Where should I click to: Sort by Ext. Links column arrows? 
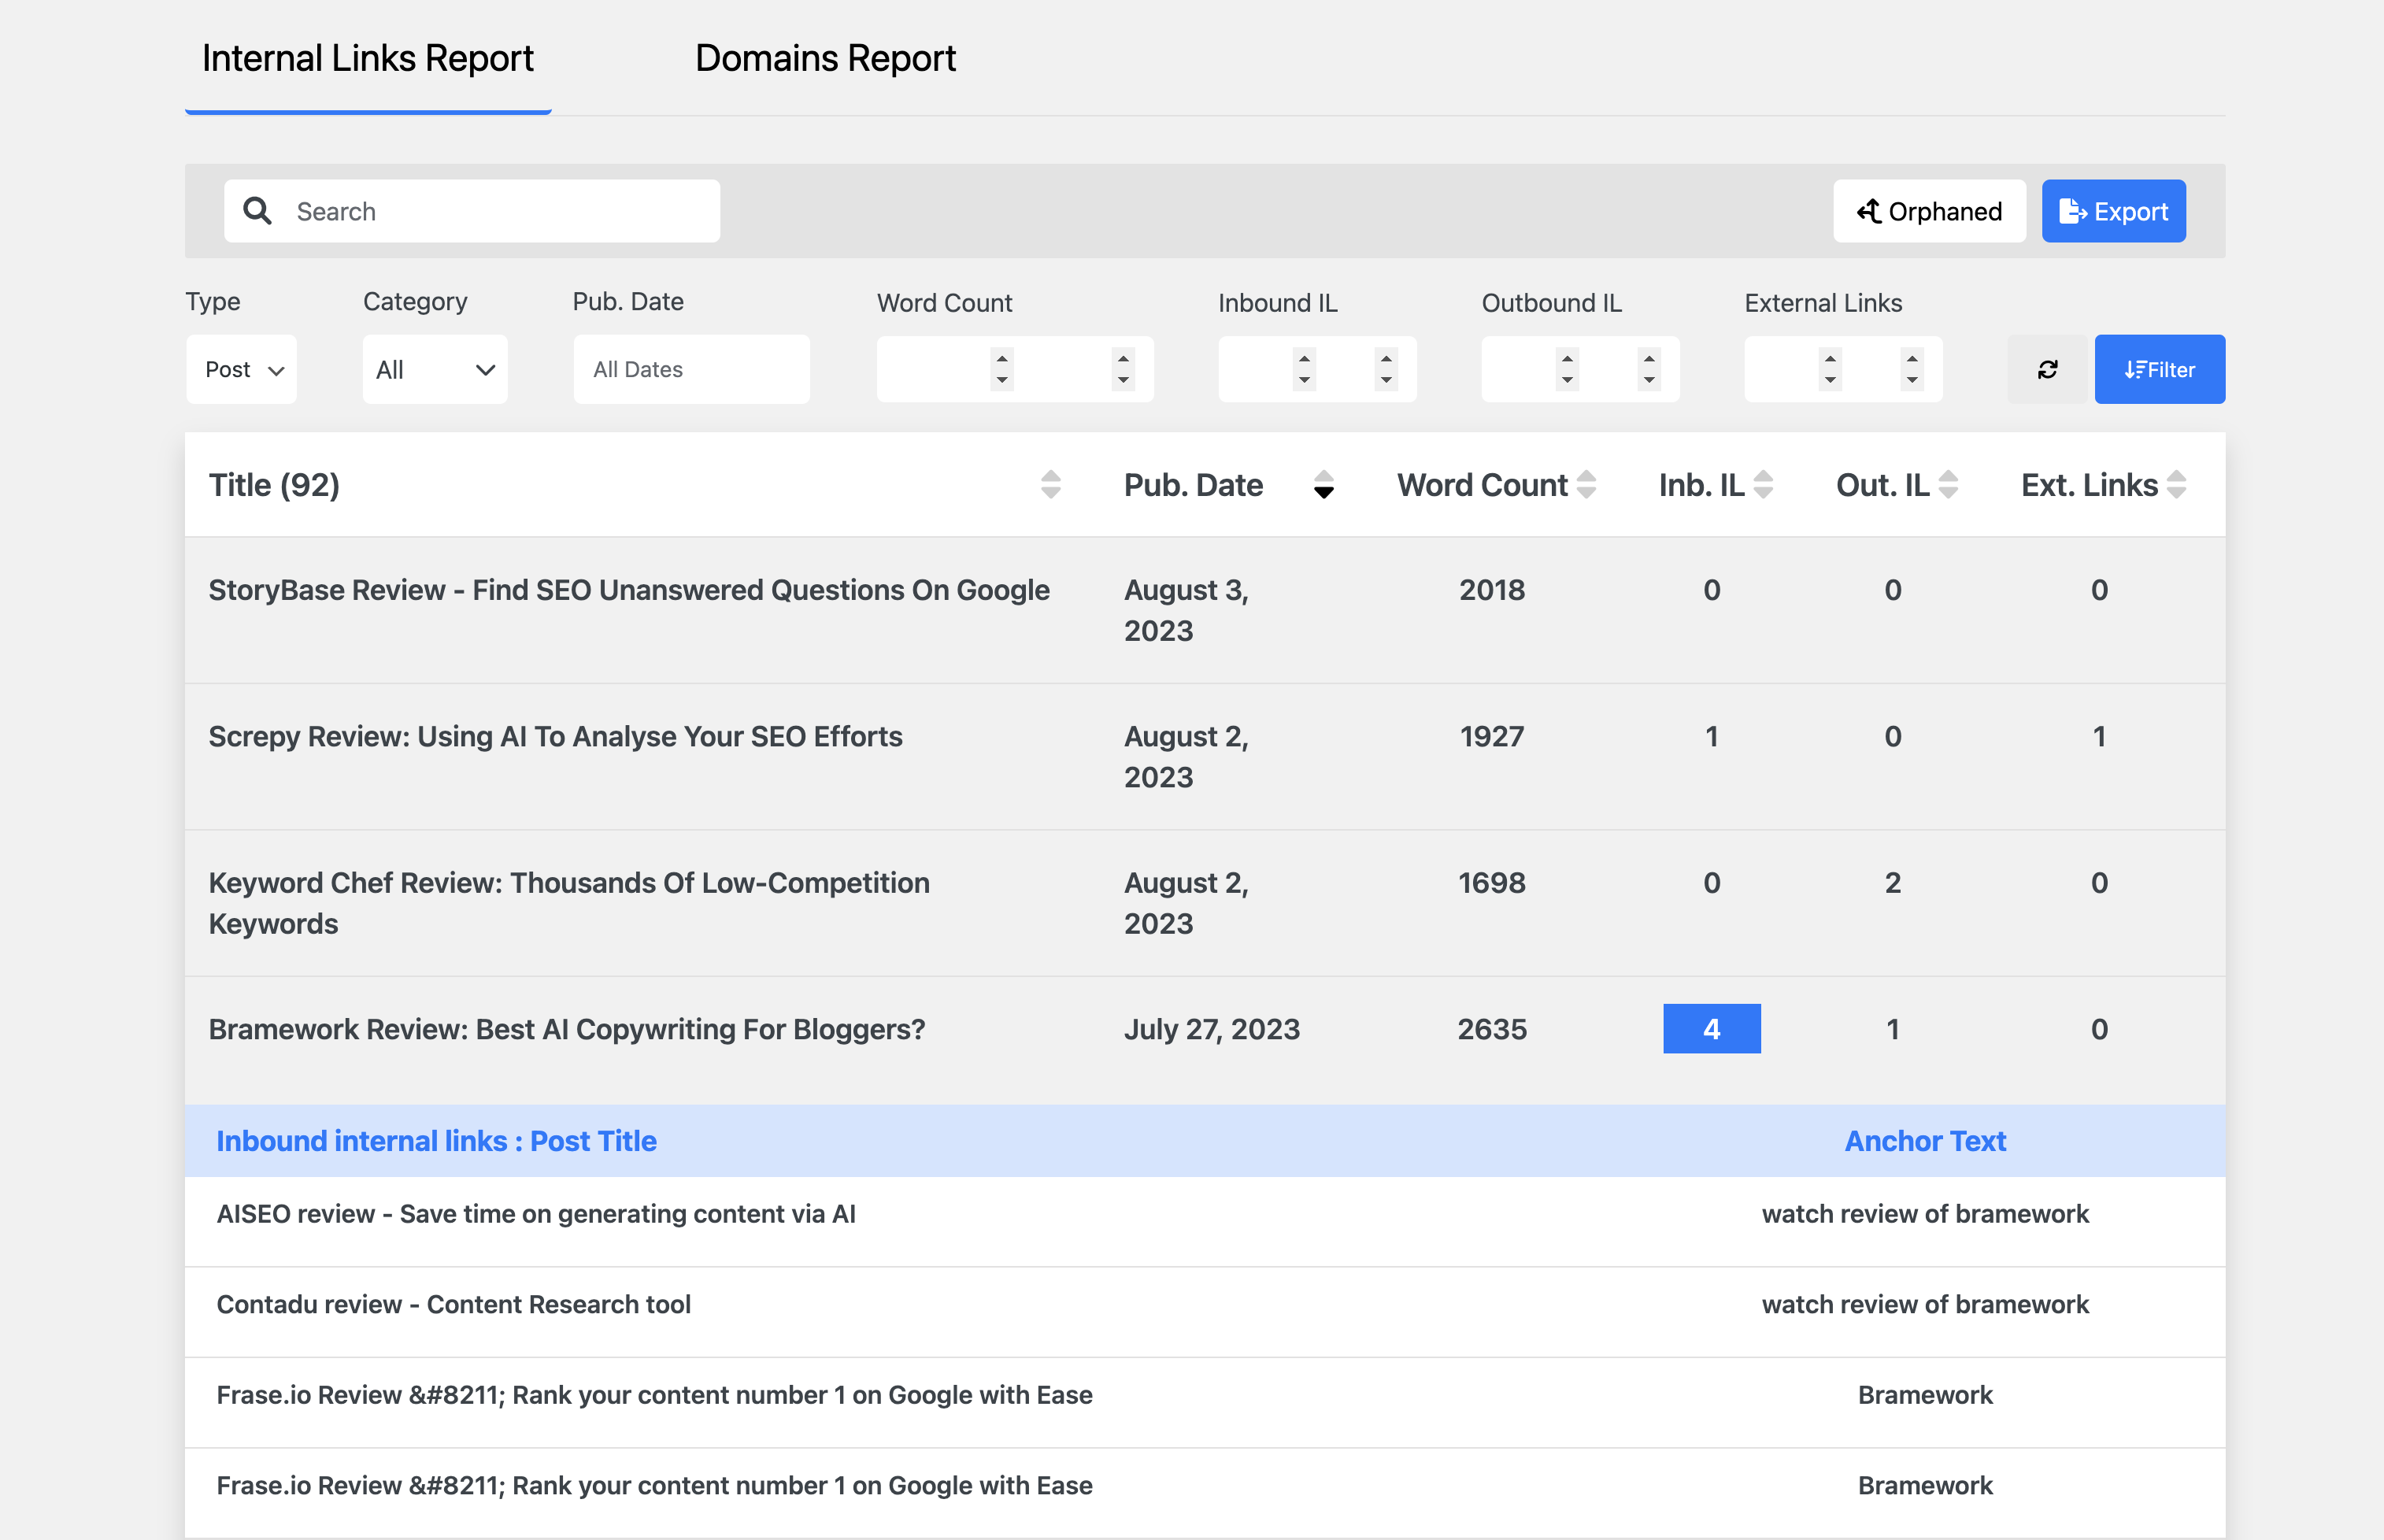[2176, 485]
